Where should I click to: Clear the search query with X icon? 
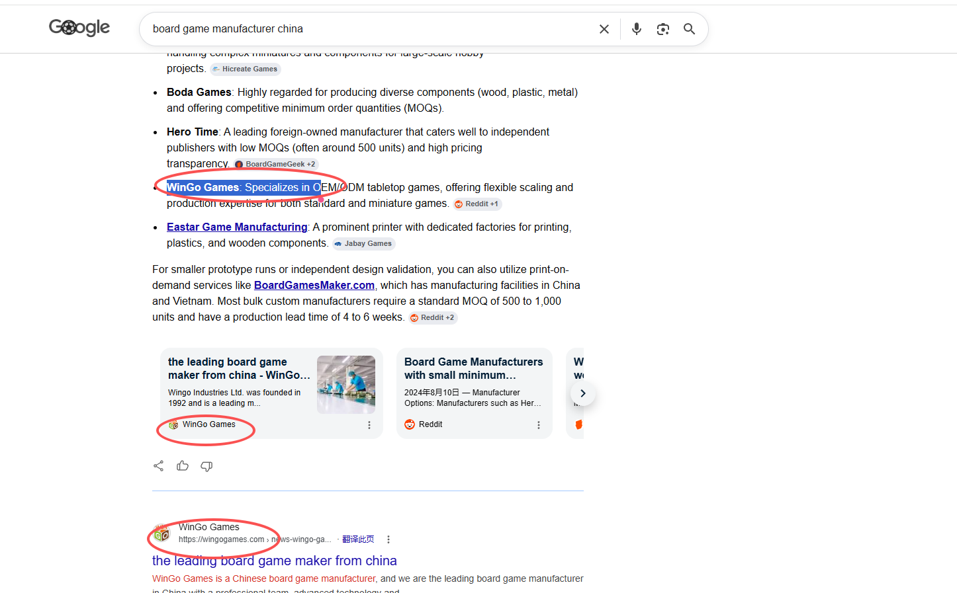604,29
